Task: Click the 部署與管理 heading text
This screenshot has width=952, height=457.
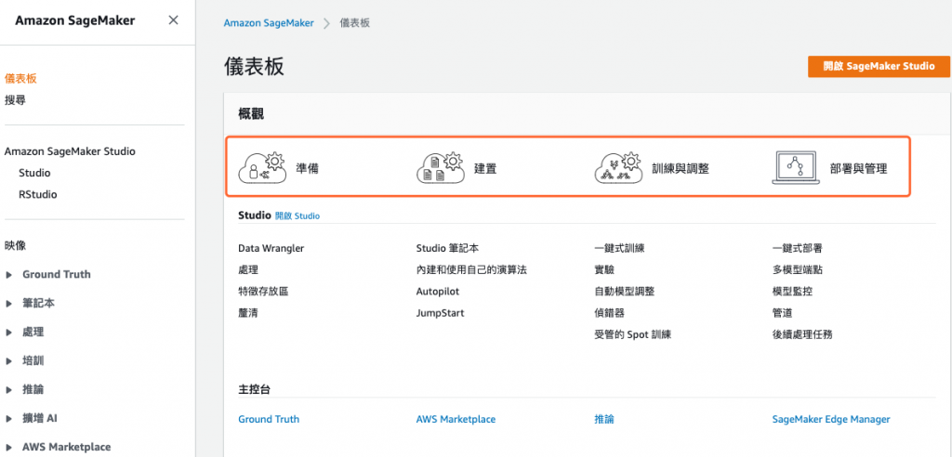Action: coord(858,169)
